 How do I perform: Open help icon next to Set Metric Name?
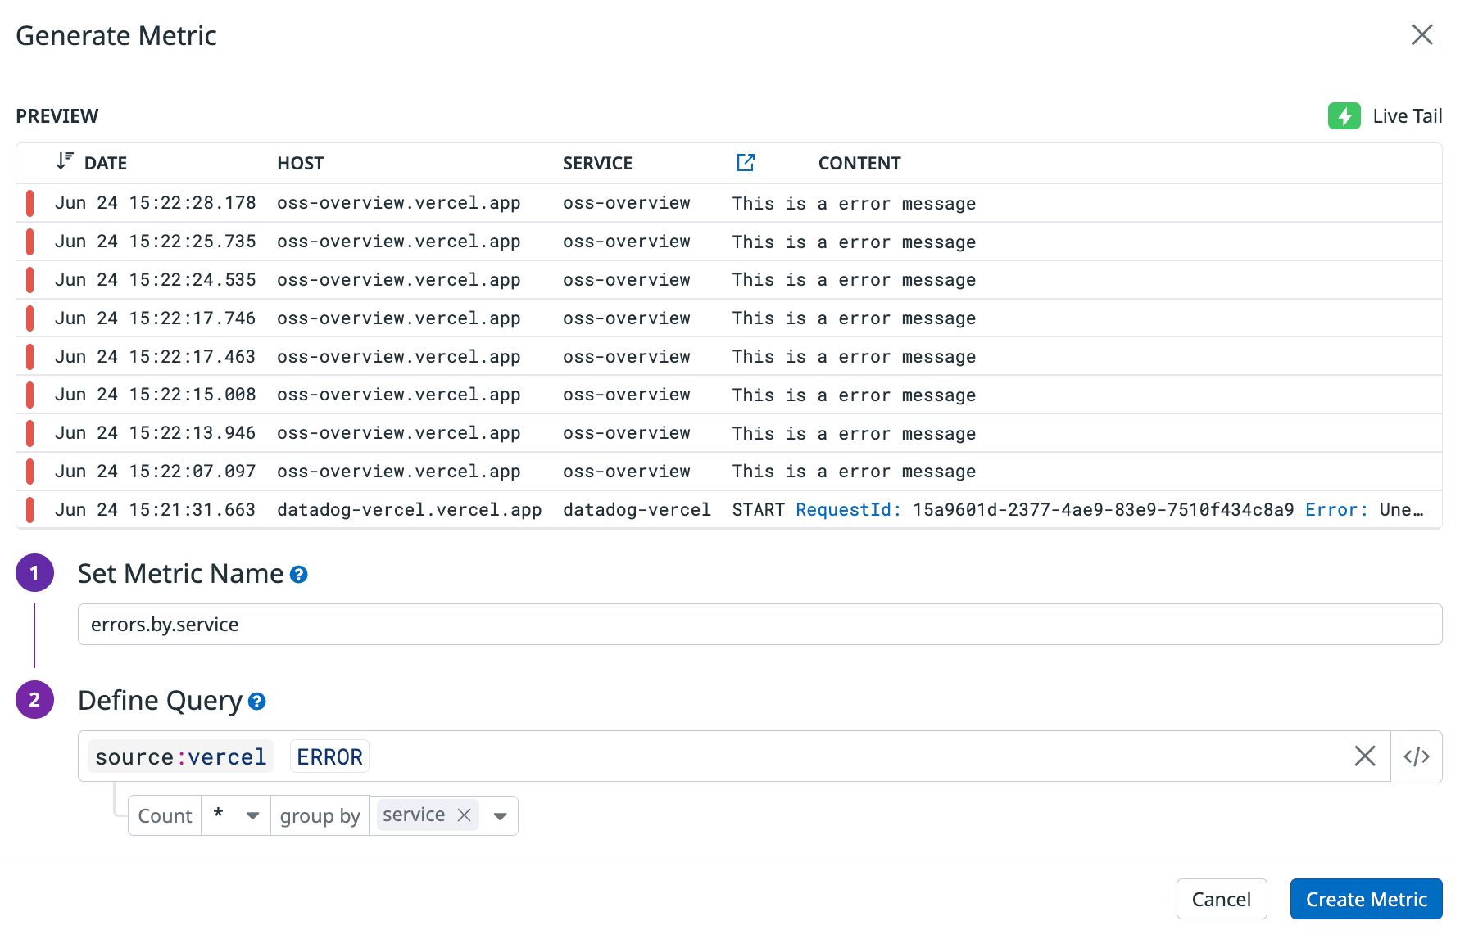coord(299,575)
